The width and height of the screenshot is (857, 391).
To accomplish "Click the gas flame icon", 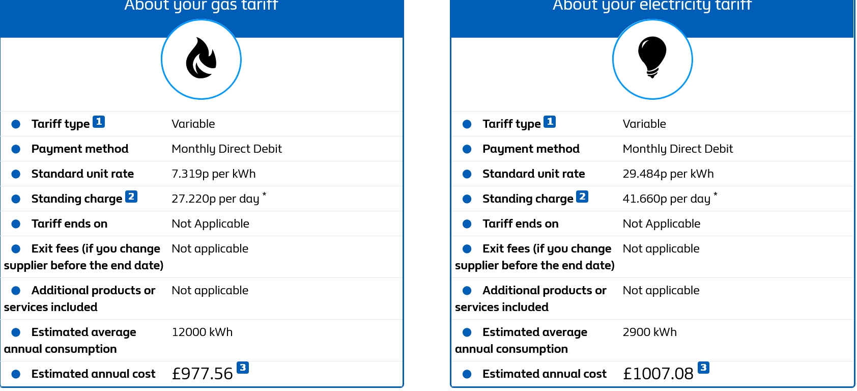I will (201, 59).
